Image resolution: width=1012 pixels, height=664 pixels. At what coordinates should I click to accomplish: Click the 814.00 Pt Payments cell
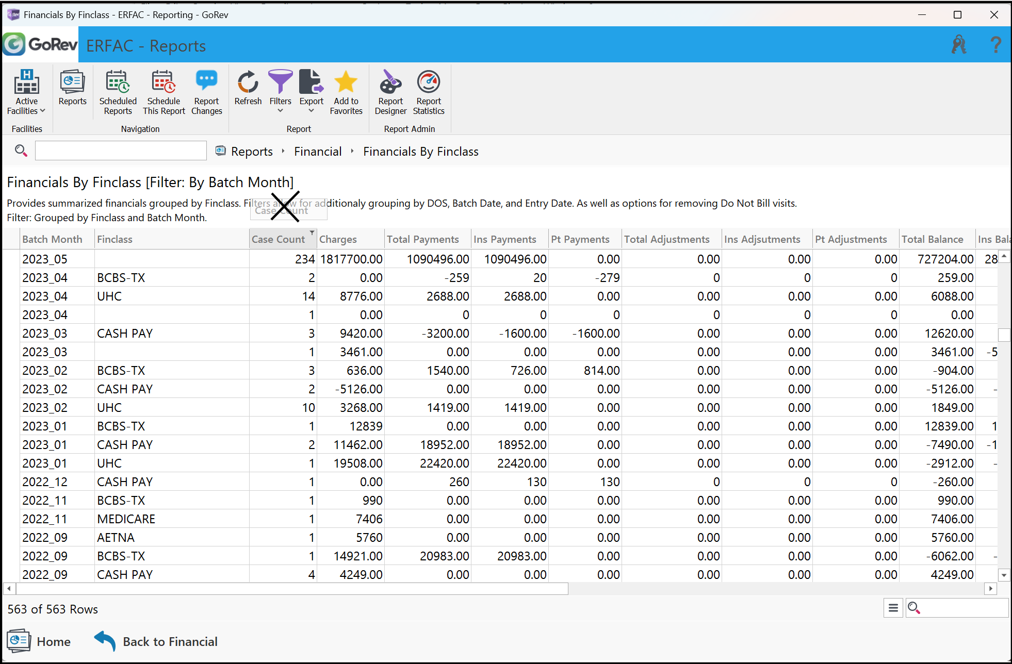[585, 370]
